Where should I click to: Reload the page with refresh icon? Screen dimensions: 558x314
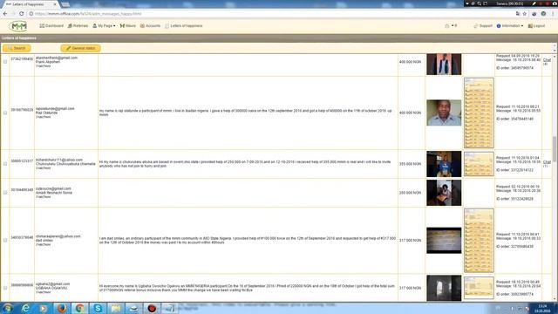pos(21,14)
